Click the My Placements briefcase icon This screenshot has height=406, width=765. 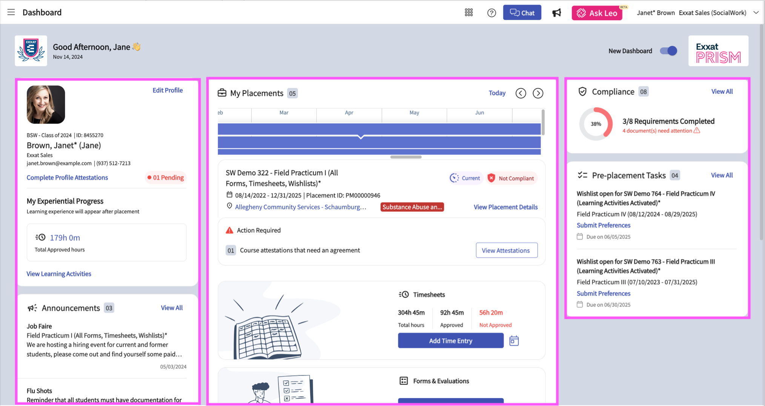click(x=222, y=93)
